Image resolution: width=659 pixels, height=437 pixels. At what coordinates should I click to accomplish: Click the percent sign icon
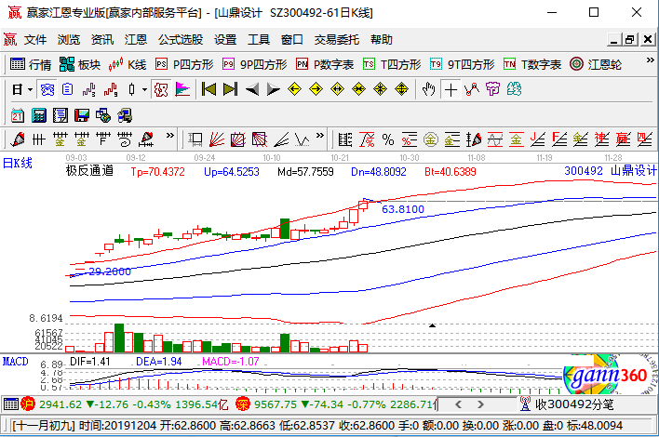(388, 139)
